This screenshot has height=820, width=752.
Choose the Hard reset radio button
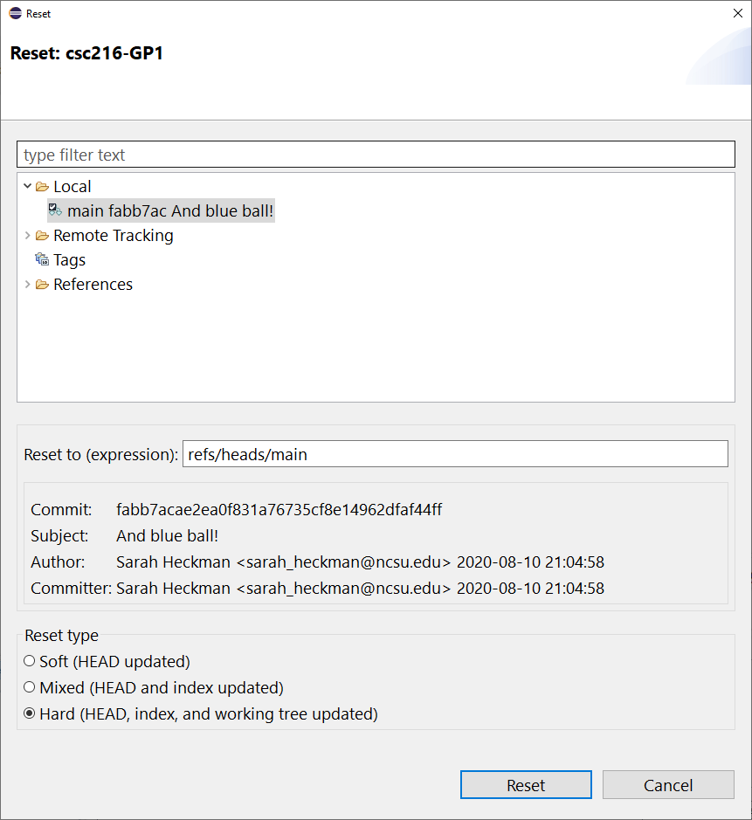[30, 713]
